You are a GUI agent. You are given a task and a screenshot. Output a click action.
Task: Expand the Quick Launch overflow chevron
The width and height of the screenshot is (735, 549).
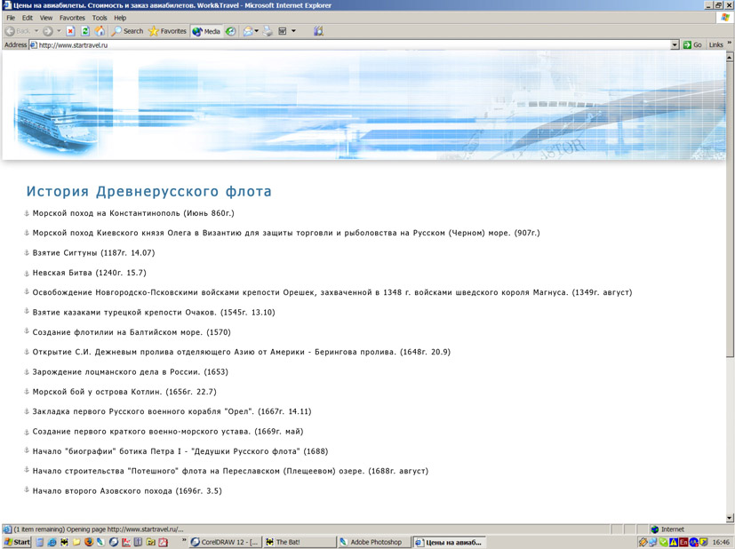tap(184, 541)
